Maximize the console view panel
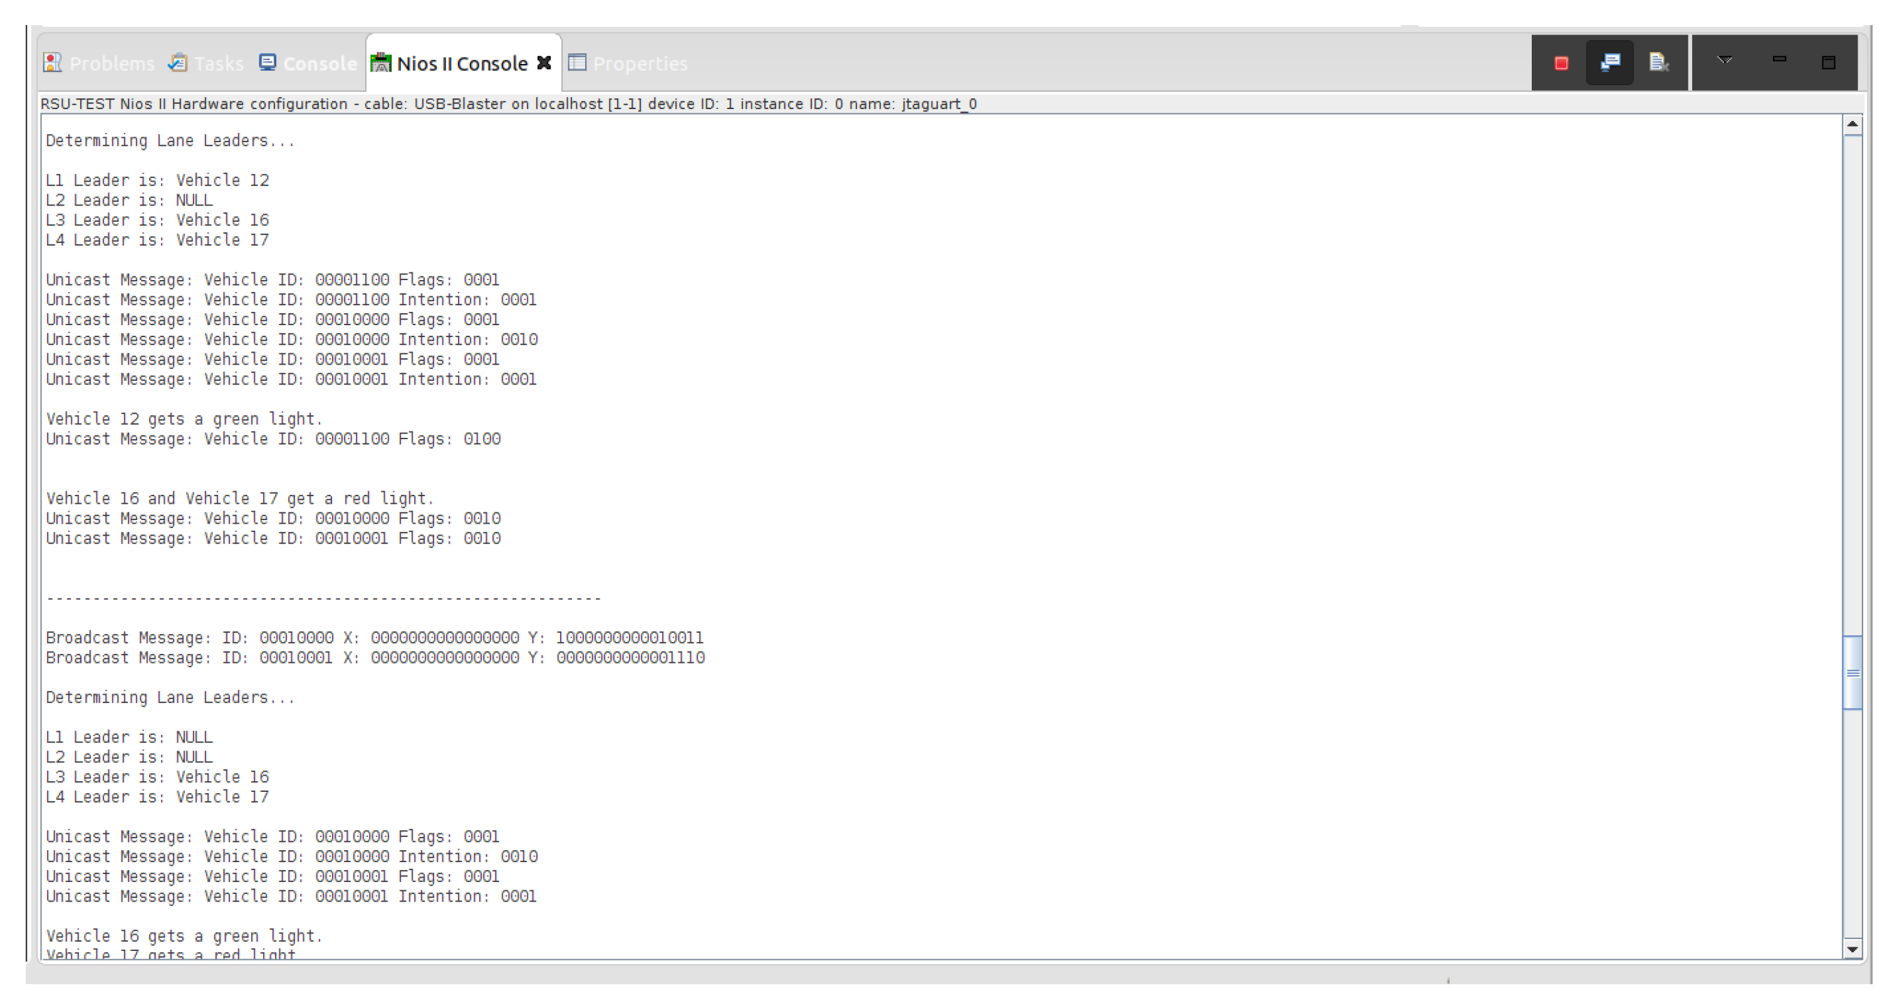Image resolution: width=1897 pixels, height=1008 pixels. click(1829, 63)
